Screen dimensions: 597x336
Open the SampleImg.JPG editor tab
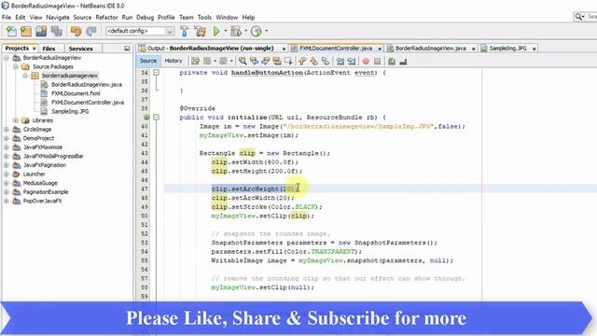pos(507,49)
